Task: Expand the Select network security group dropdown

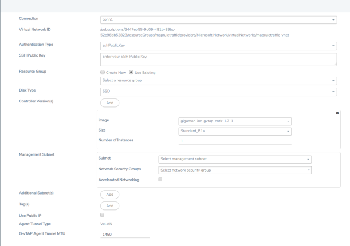Action: click(x=235, y=170)
